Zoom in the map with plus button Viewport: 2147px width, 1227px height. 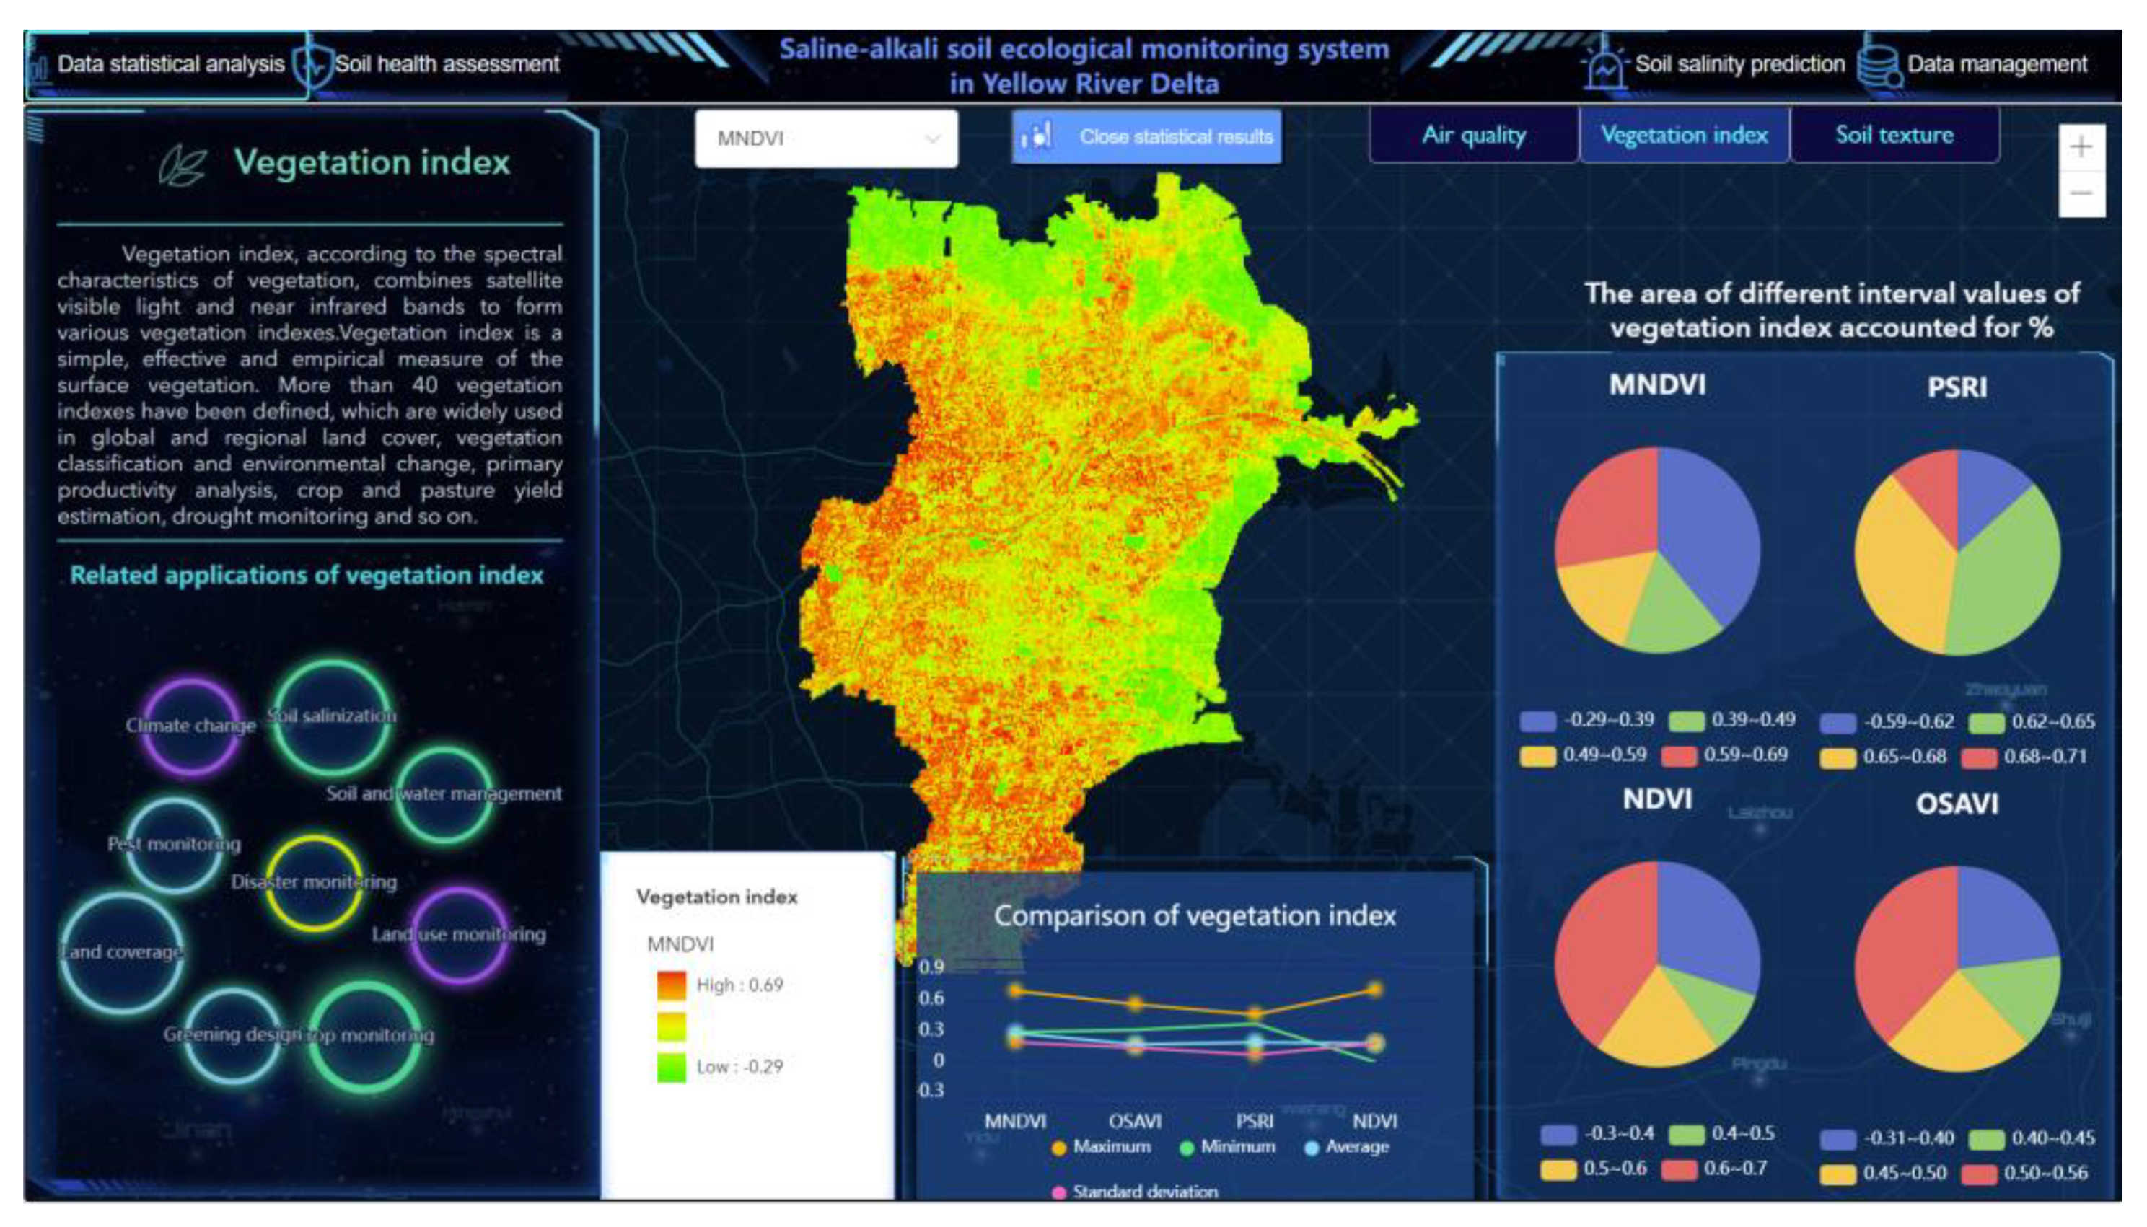tap(2081, 147)
